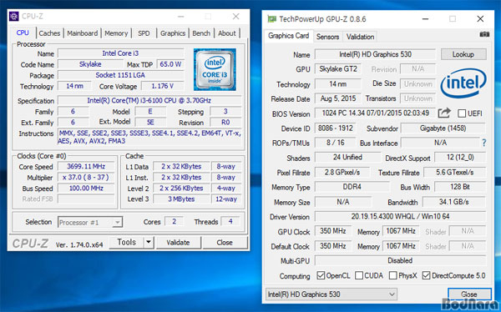Image resolution: width=501 pixels, height=312 pixels.
Task: Click the Level 2 cache value 2 x 256 KBytes
Action: click(x=181, y=188)
